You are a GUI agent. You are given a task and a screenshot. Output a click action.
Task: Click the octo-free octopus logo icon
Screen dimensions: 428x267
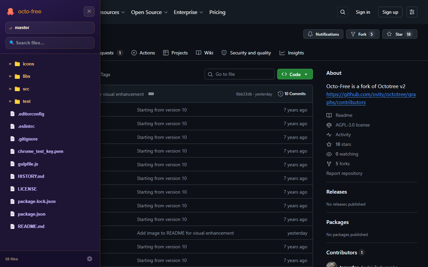[10, 12]
